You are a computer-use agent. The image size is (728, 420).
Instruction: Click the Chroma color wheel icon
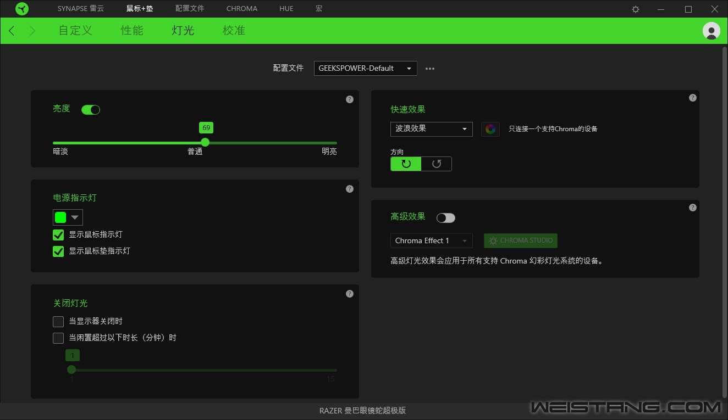490,129
